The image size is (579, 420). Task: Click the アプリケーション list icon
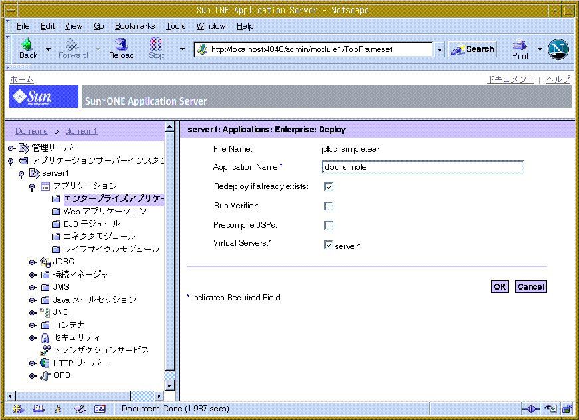(x=45, y=186)
